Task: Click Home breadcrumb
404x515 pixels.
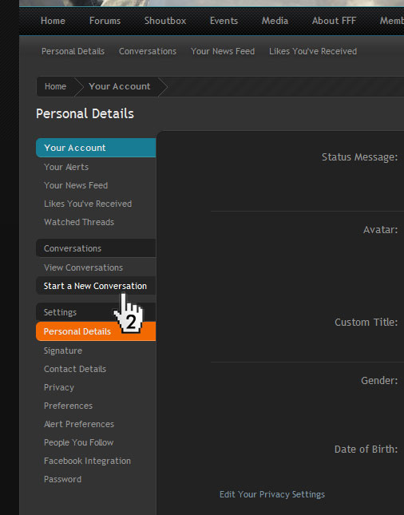Action: tap(55, 86)
